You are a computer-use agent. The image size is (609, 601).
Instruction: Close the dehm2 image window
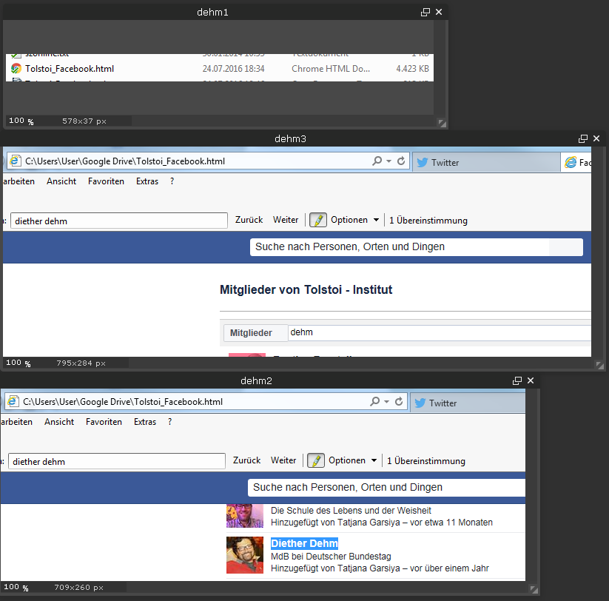pos(531,380)
